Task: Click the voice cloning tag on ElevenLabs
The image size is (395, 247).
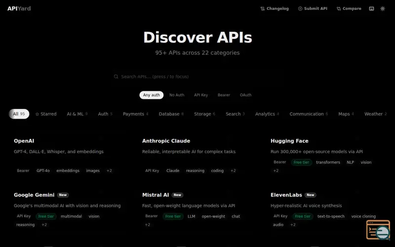Action: [x=363, y=216]
